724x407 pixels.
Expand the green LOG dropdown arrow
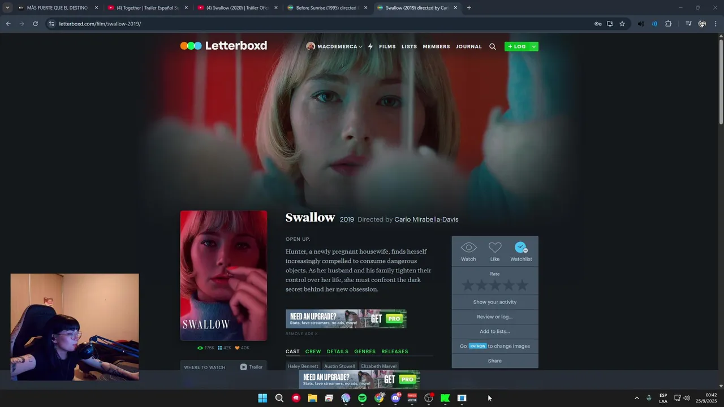(x=534, y=46)
